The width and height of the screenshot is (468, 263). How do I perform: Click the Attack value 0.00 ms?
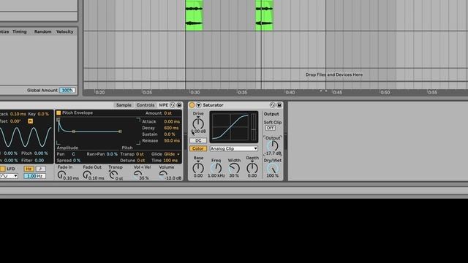(172, 121)
